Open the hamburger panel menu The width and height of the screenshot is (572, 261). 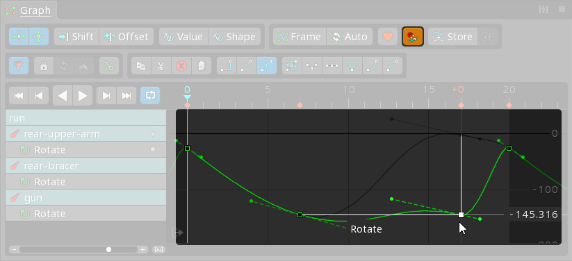pyautogui.click(x=562, y=10)
